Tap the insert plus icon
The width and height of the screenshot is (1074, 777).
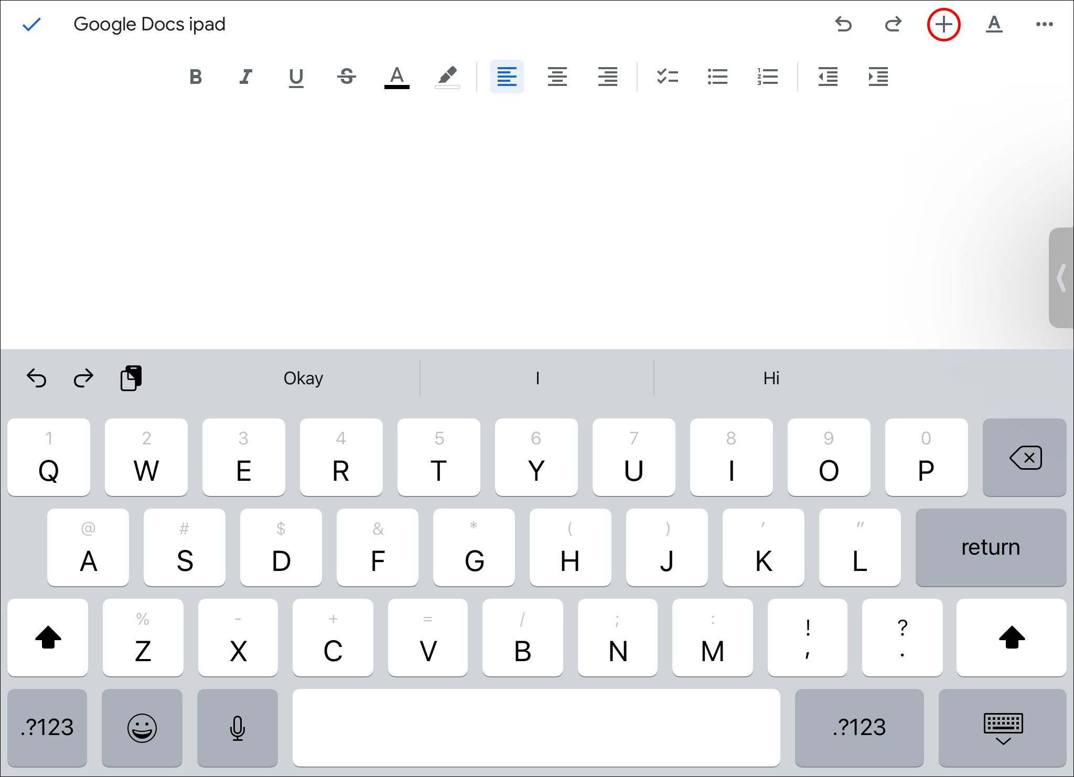pyautogui.click(x=943, y=25)
